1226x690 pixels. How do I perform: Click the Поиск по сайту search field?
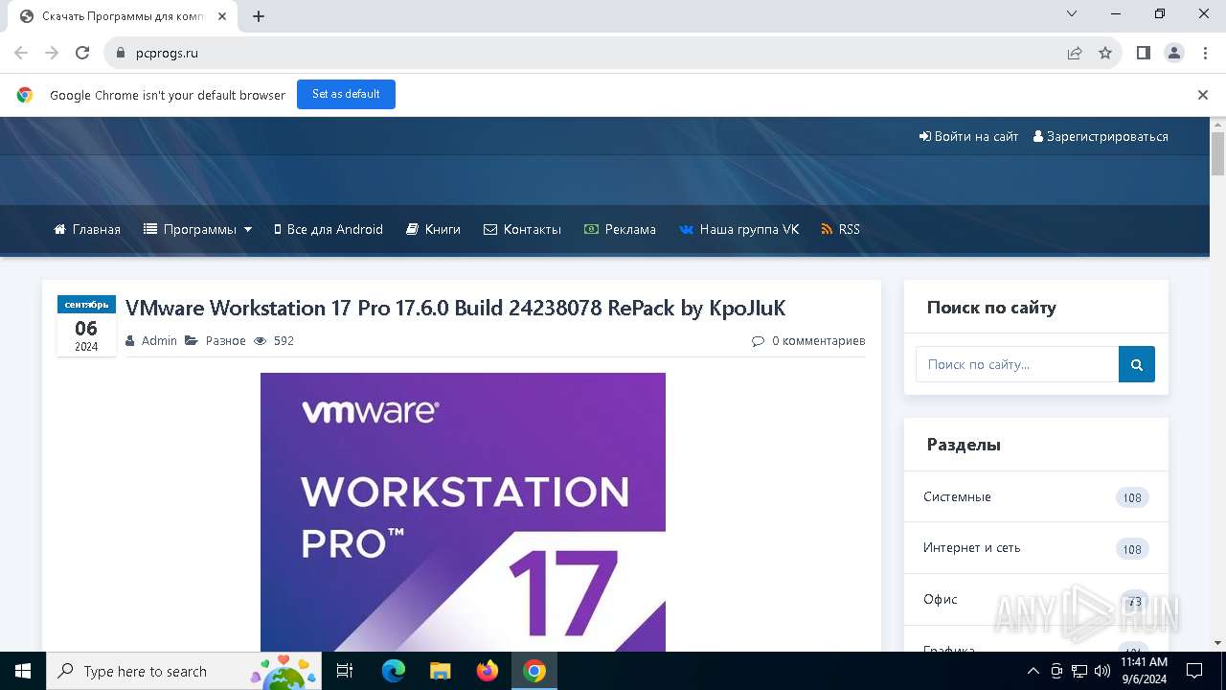(1017, 364)
